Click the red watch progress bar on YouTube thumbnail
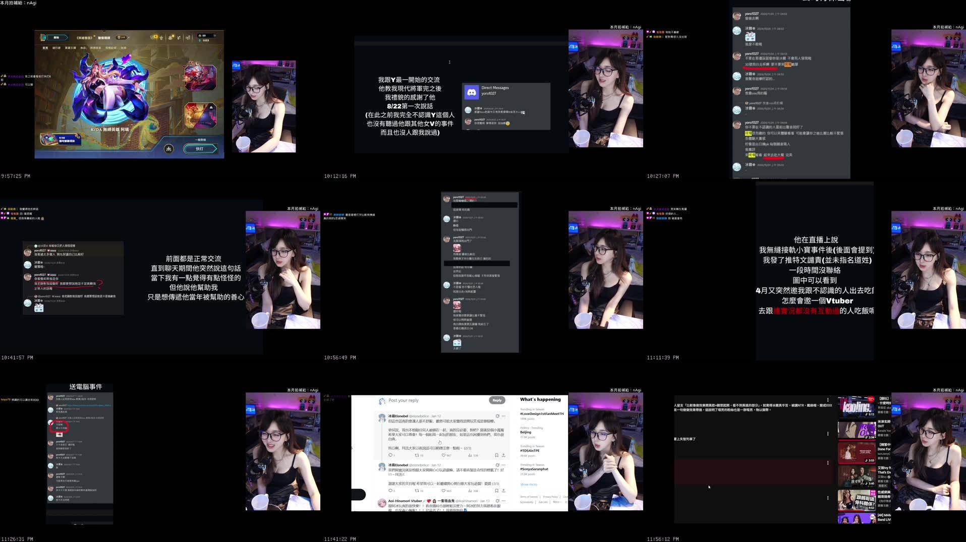This screenshot has height=542, width=966. coord(857,440)
